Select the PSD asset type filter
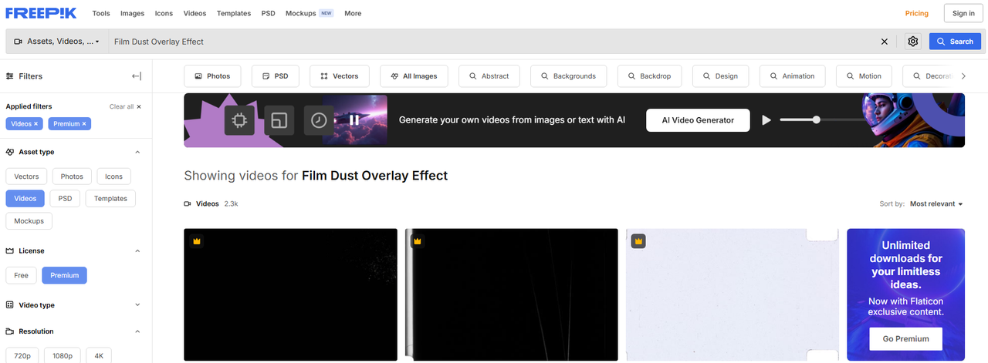Viewport: 988px width, 363px height. (x=65, y=198)
